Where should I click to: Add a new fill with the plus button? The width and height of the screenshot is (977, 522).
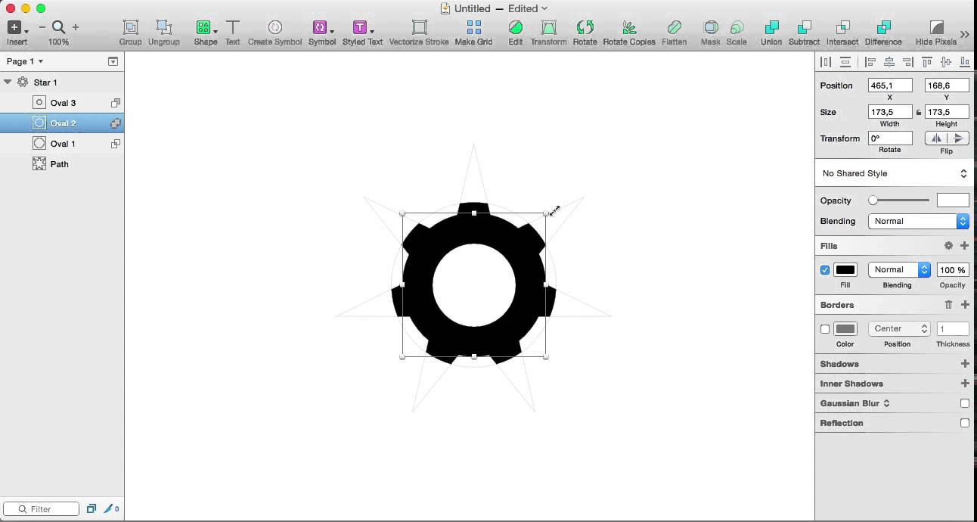point(964,245)
